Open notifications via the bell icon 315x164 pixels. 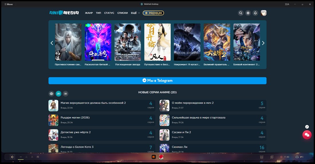(255, 13)
